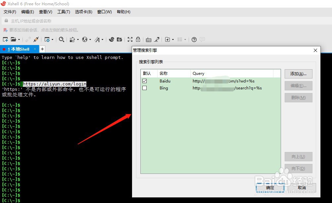Click the Layout panes toolbar icon
The height and width of the screenshot is (203, 332).
(180, 39)
